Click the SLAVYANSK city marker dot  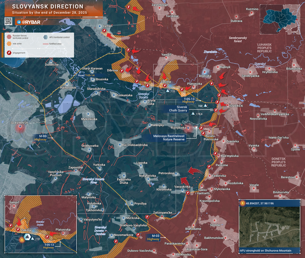[x=20, y=127]
